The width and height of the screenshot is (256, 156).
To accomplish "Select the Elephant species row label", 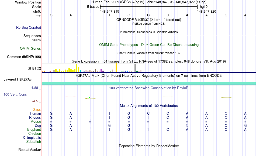I will click(x=34, y=129).
